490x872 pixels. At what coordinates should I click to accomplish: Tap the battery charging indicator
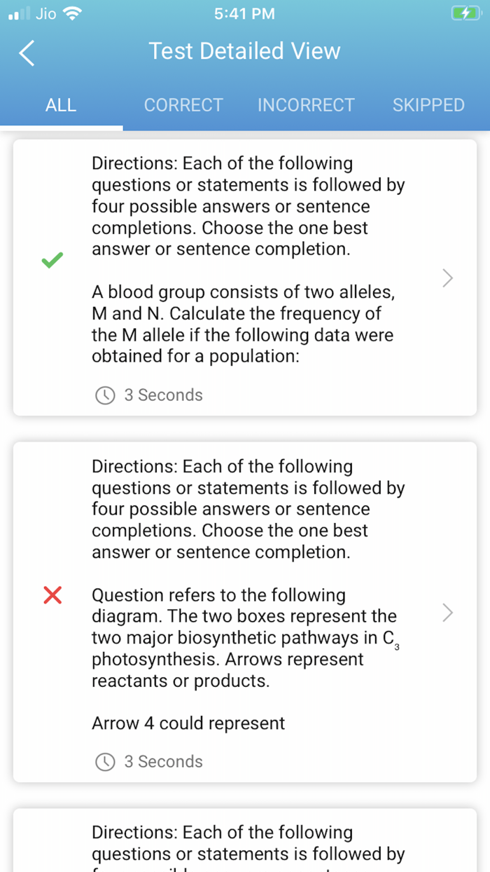coord(465,13)
